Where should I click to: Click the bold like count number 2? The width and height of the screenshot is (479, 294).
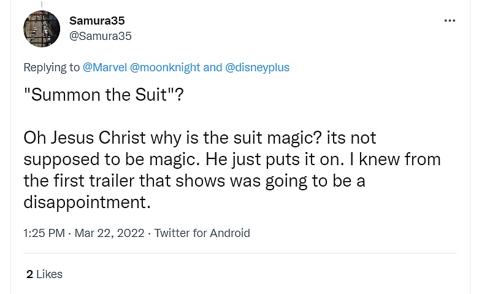(x=29, y=274)
